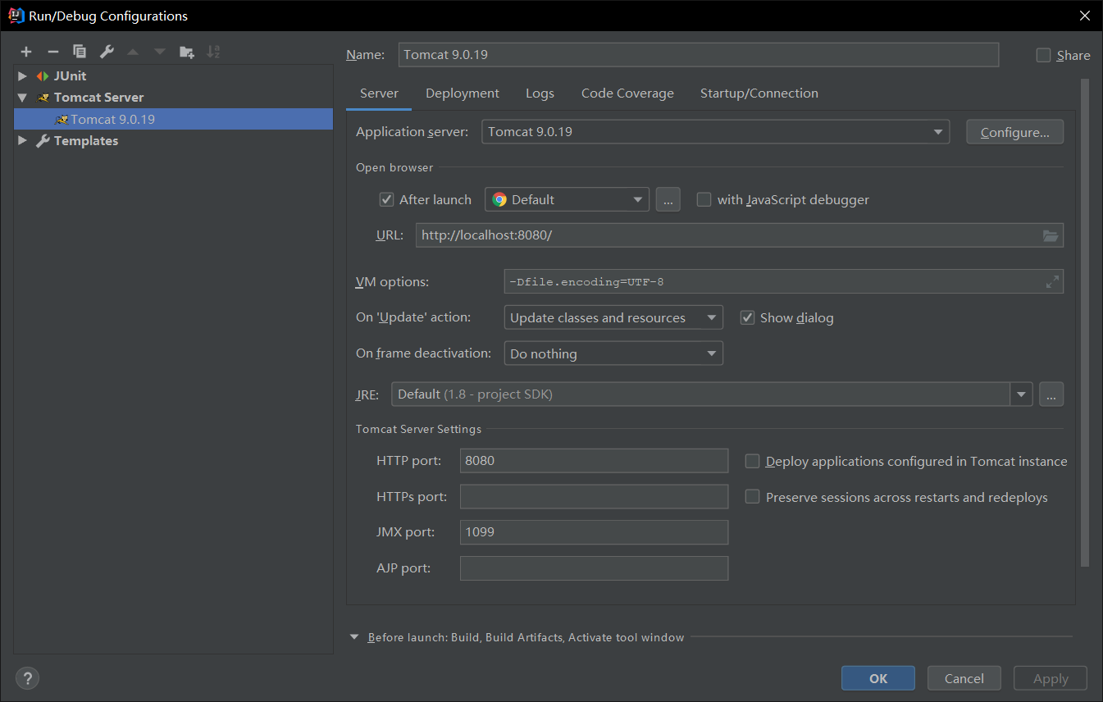Click the Templates wrench icon in tree
Image resolution: width=1103 pixels, height=702 pixels.
(x=43, y=141)
